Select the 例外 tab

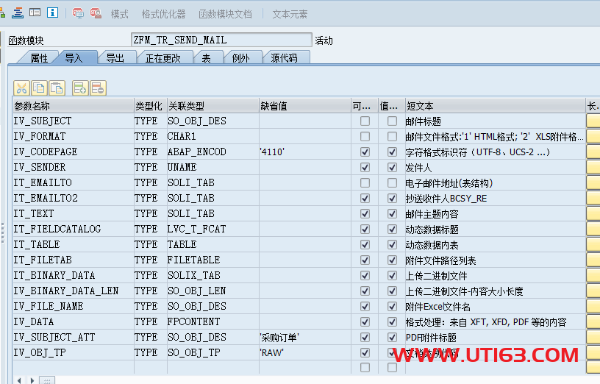click(240, 58)
